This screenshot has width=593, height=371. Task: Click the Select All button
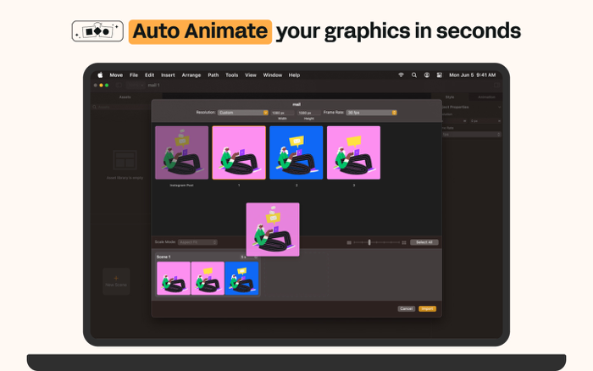click(424, 242)
